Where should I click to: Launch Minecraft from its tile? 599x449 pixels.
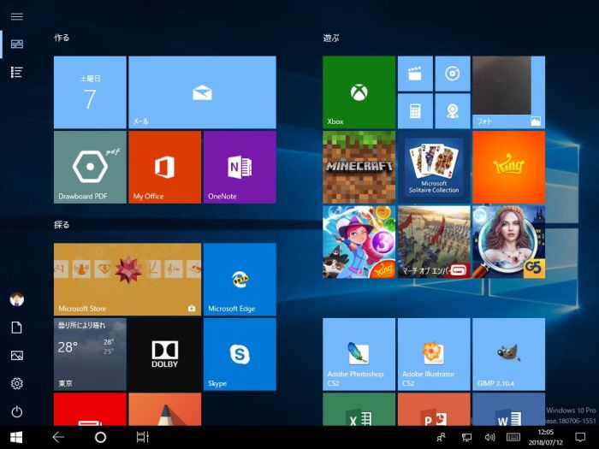tap(359, 166)
